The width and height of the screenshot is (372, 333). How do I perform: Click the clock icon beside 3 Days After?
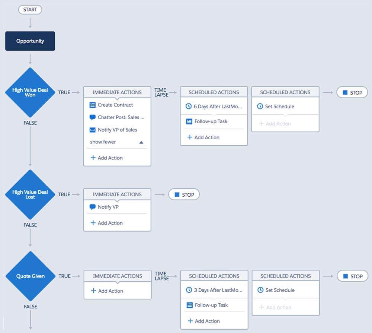click(x=189, y=290)
